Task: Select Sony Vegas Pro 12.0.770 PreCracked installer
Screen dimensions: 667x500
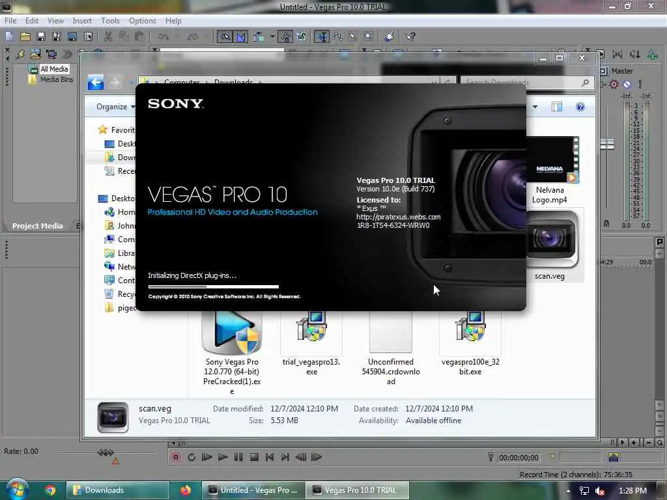Action: click(232, 353)
